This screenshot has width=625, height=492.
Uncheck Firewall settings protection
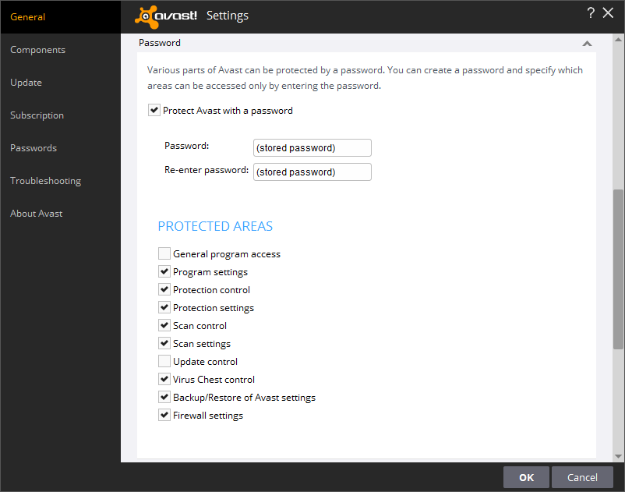(164, 416)
